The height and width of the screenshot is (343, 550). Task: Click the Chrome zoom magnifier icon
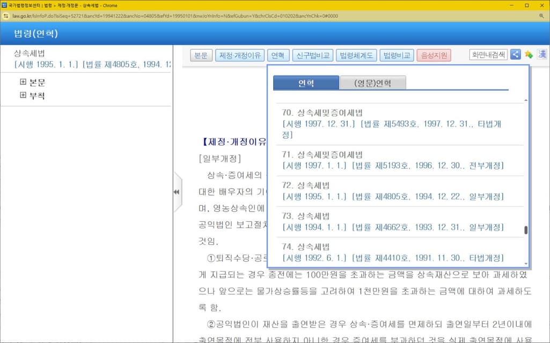point(541,16)
